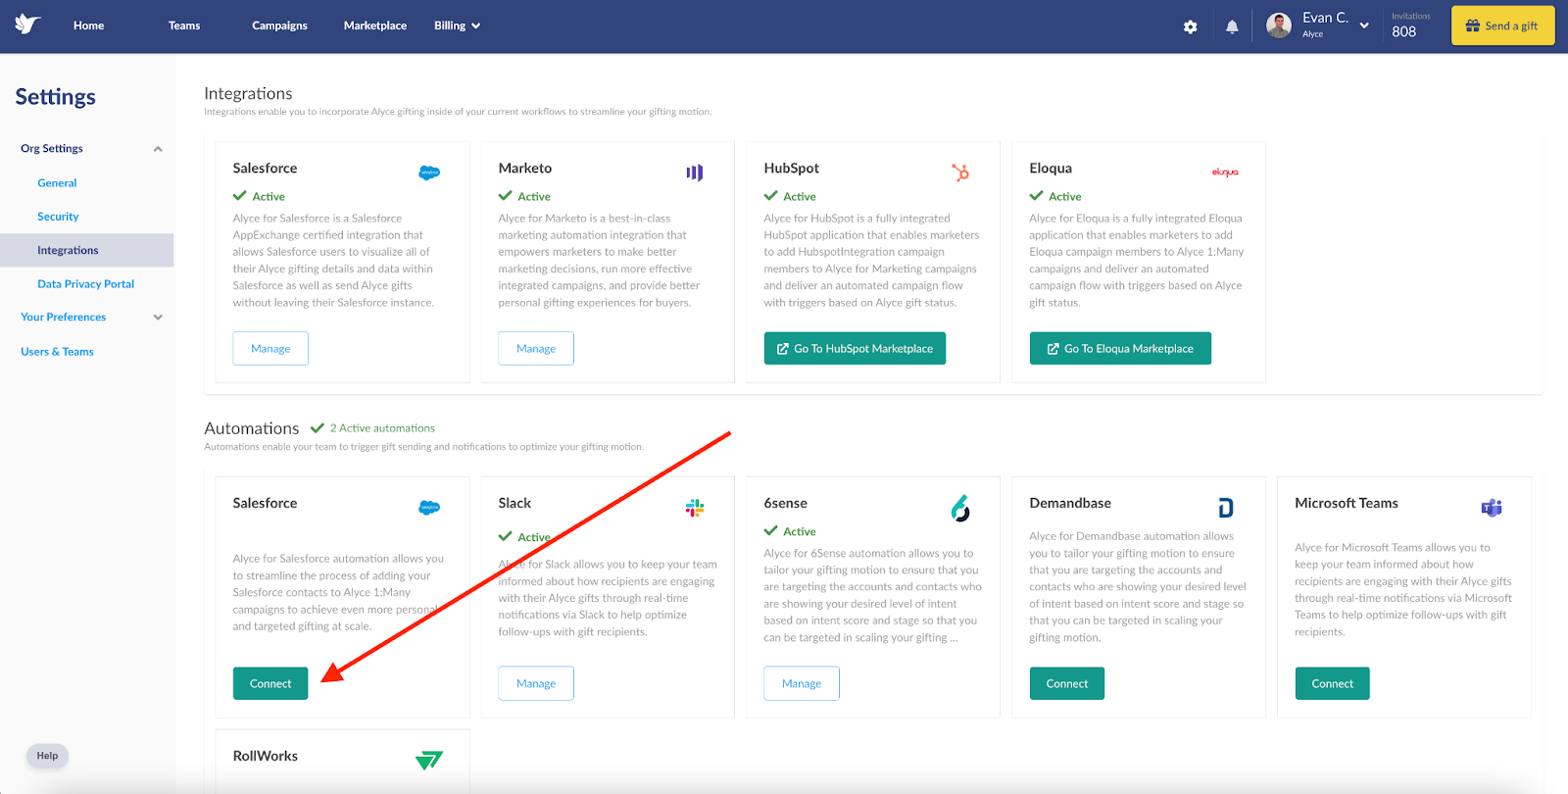Click the HubSpot sprocket logo
This screenshot has height=794, width=1568.
click(960, 173)
